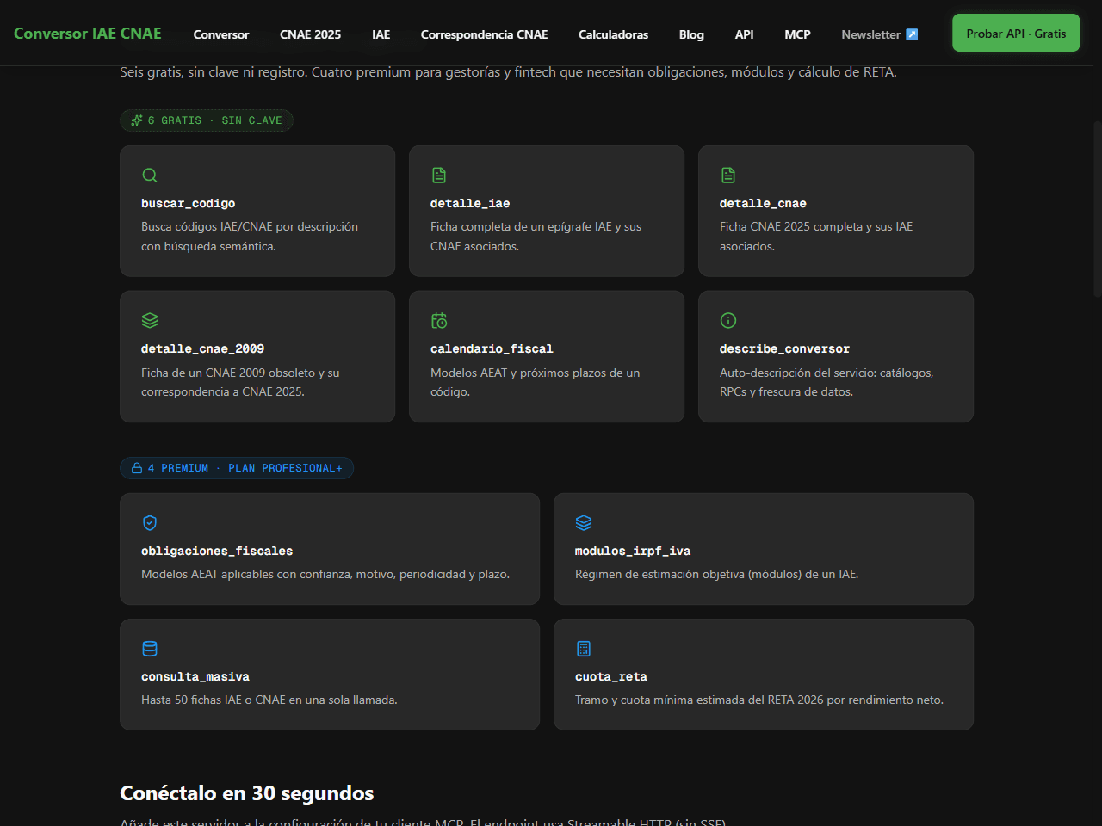Viewport: 1102px width, 826px height.
Task: Select MCP in the top navigation
Action: click(x=797, y=34)
